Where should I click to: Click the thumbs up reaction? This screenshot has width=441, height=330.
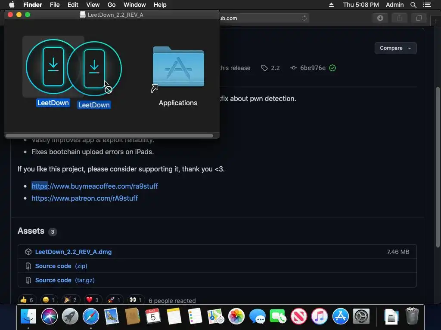(x=27, y=300)
